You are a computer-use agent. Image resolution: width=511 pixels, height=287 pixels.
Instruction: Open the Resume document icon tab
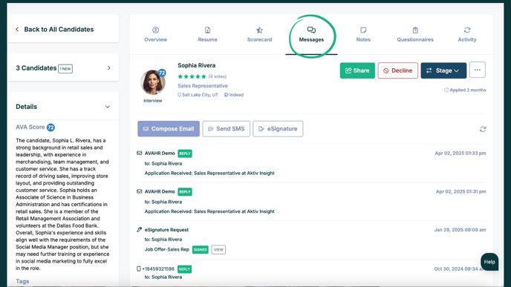(207, 30)
